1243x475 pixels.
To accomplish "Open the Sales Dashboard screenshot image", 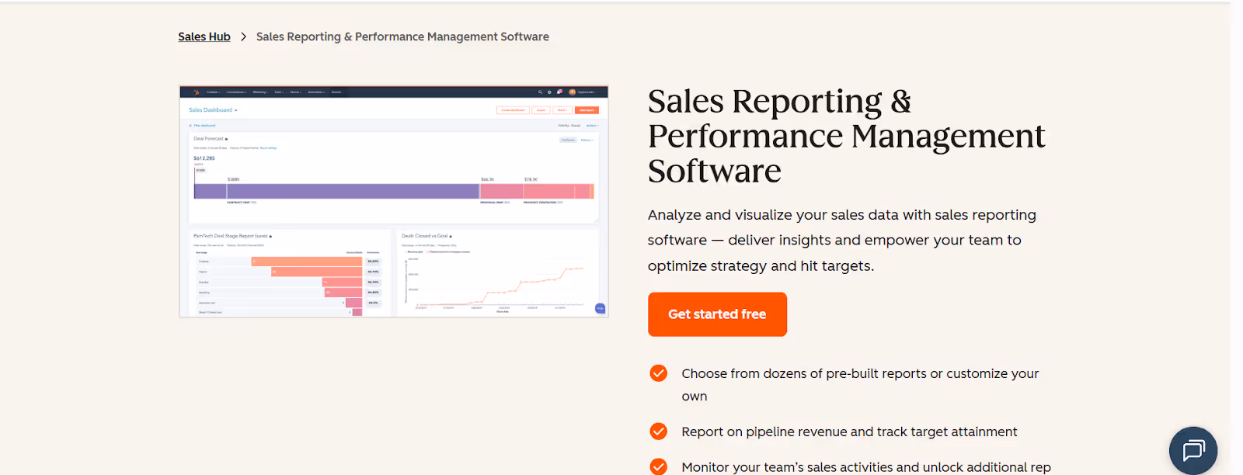I will coord(394,202).
